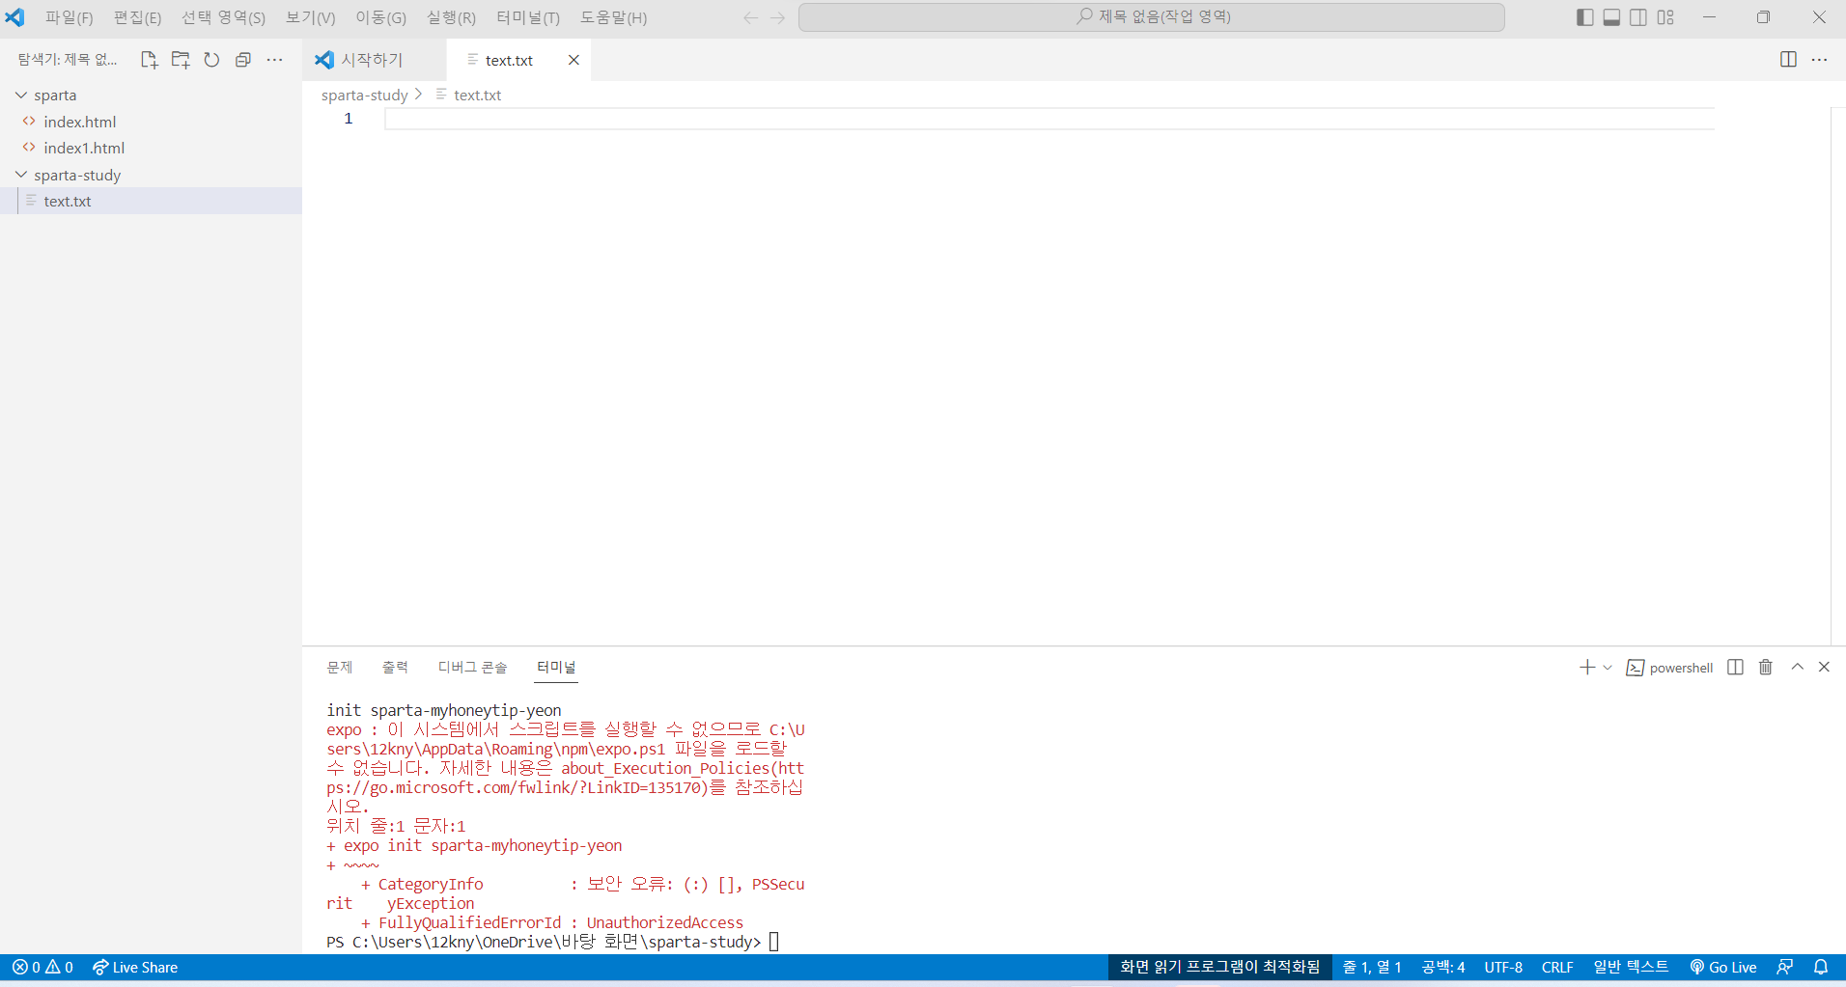Image resolution: width=1846 pixels, height=987 pixels.
Task: Select the 터미널 panel tab
Action: [556, 668]
